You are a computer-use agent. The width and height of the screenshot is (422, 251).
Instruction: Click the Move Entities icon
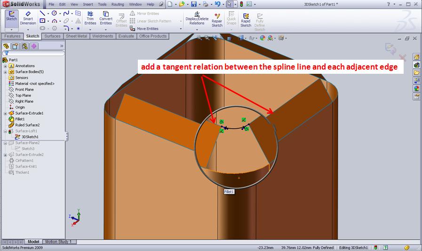pos(132,29)
